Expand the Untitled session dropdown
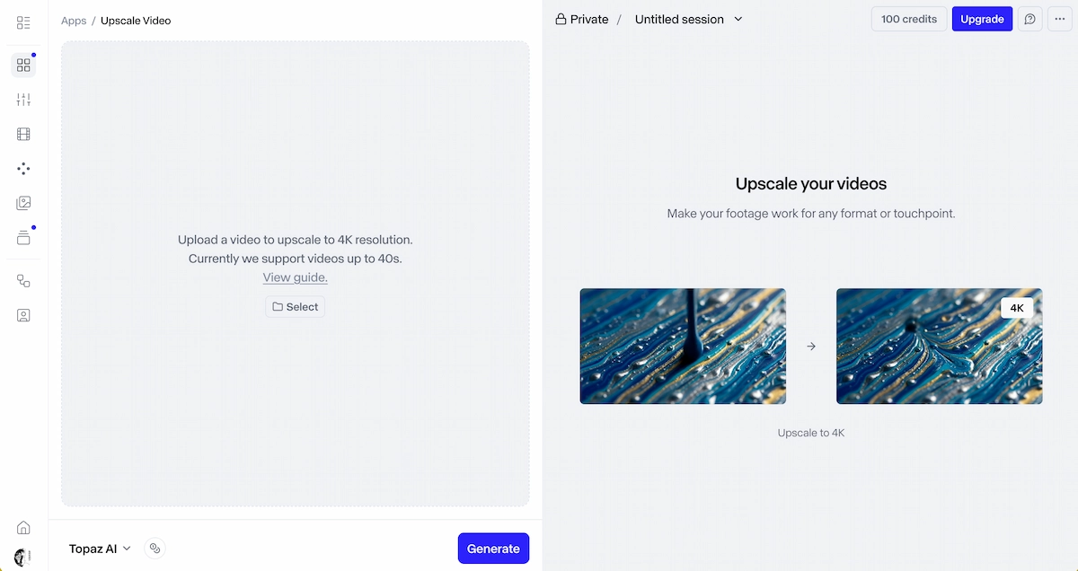 pos(689,19)
